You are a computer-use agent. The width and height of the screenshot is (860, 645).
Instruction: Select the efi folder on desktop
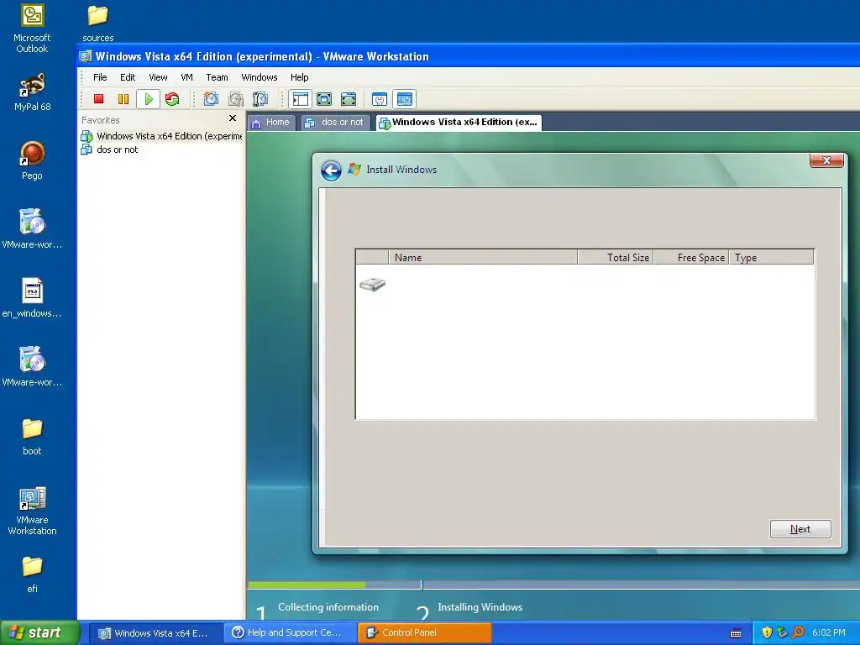32,574
